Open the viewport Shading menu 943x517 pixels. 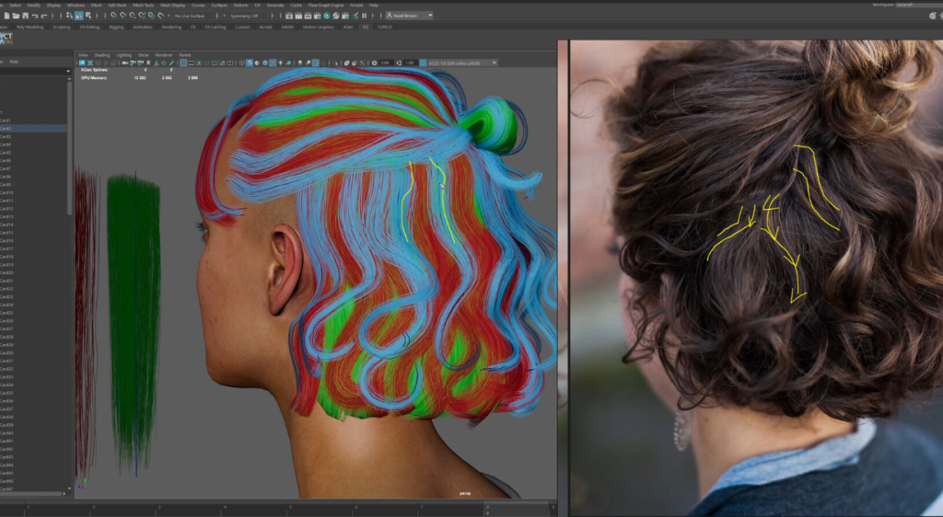point(101,54)
